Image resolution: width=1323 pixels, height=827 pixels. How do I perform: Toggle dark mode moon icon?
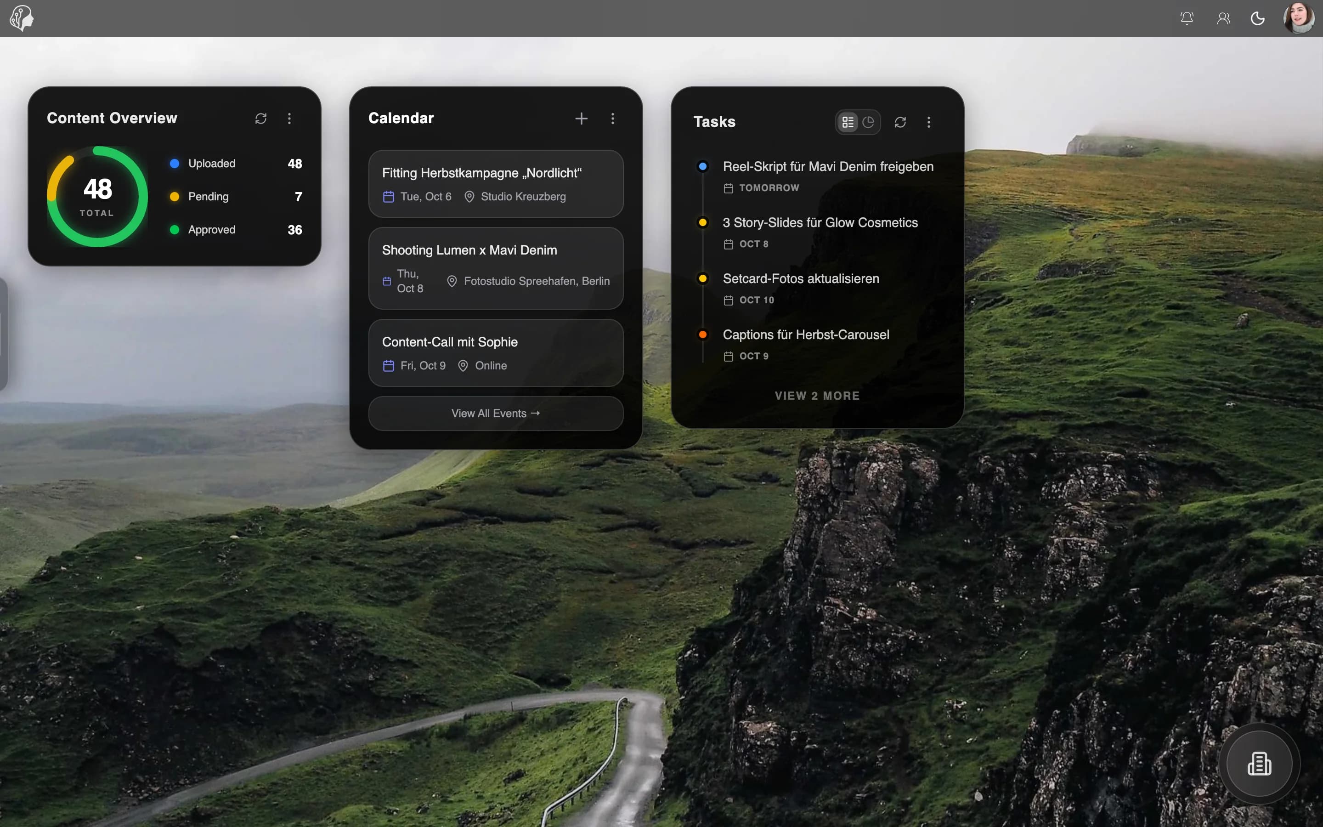pyautogui.click(x=1258, y=18)
